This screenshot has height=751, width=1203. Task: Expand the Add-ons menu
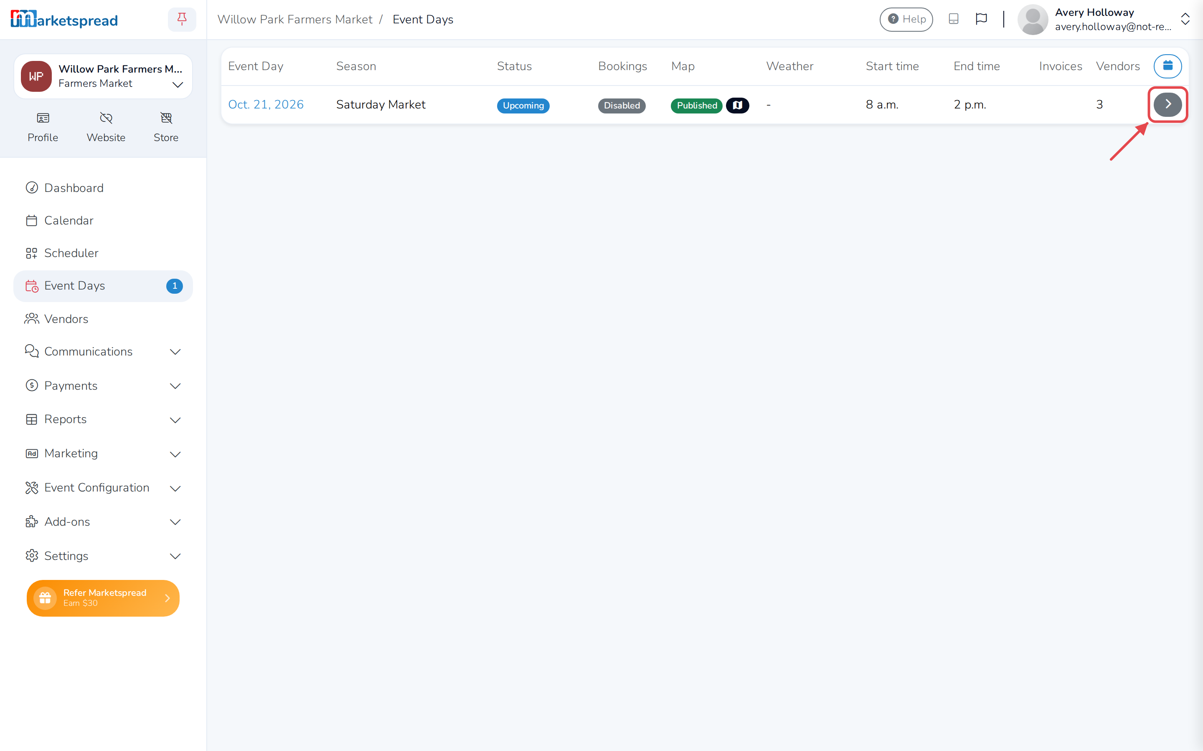103,522
